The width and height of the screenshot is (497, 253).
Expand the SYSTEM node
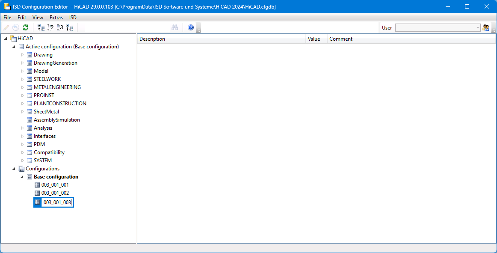pyautogui.click(x=22, y=161)
